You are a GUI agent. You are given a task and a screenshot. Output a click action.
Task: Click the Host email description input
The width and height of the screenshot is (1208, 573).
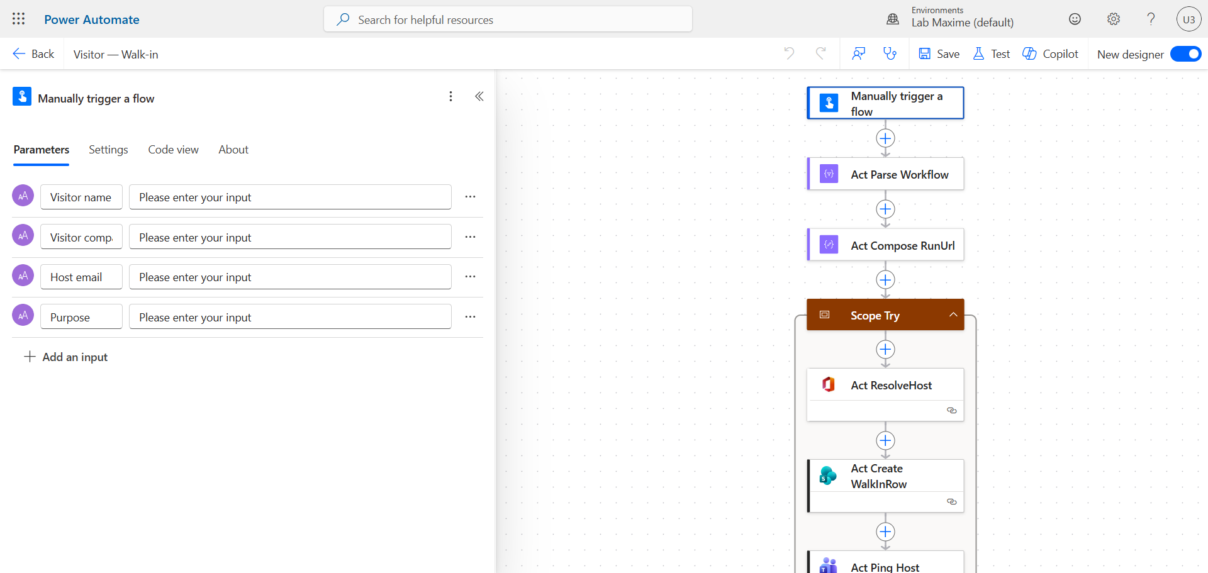(290, 277)
